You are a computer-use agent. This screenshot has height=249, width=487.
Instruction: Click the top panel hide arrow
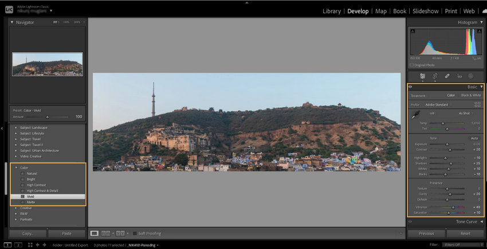pyautogui.click(x=247, y=2)
